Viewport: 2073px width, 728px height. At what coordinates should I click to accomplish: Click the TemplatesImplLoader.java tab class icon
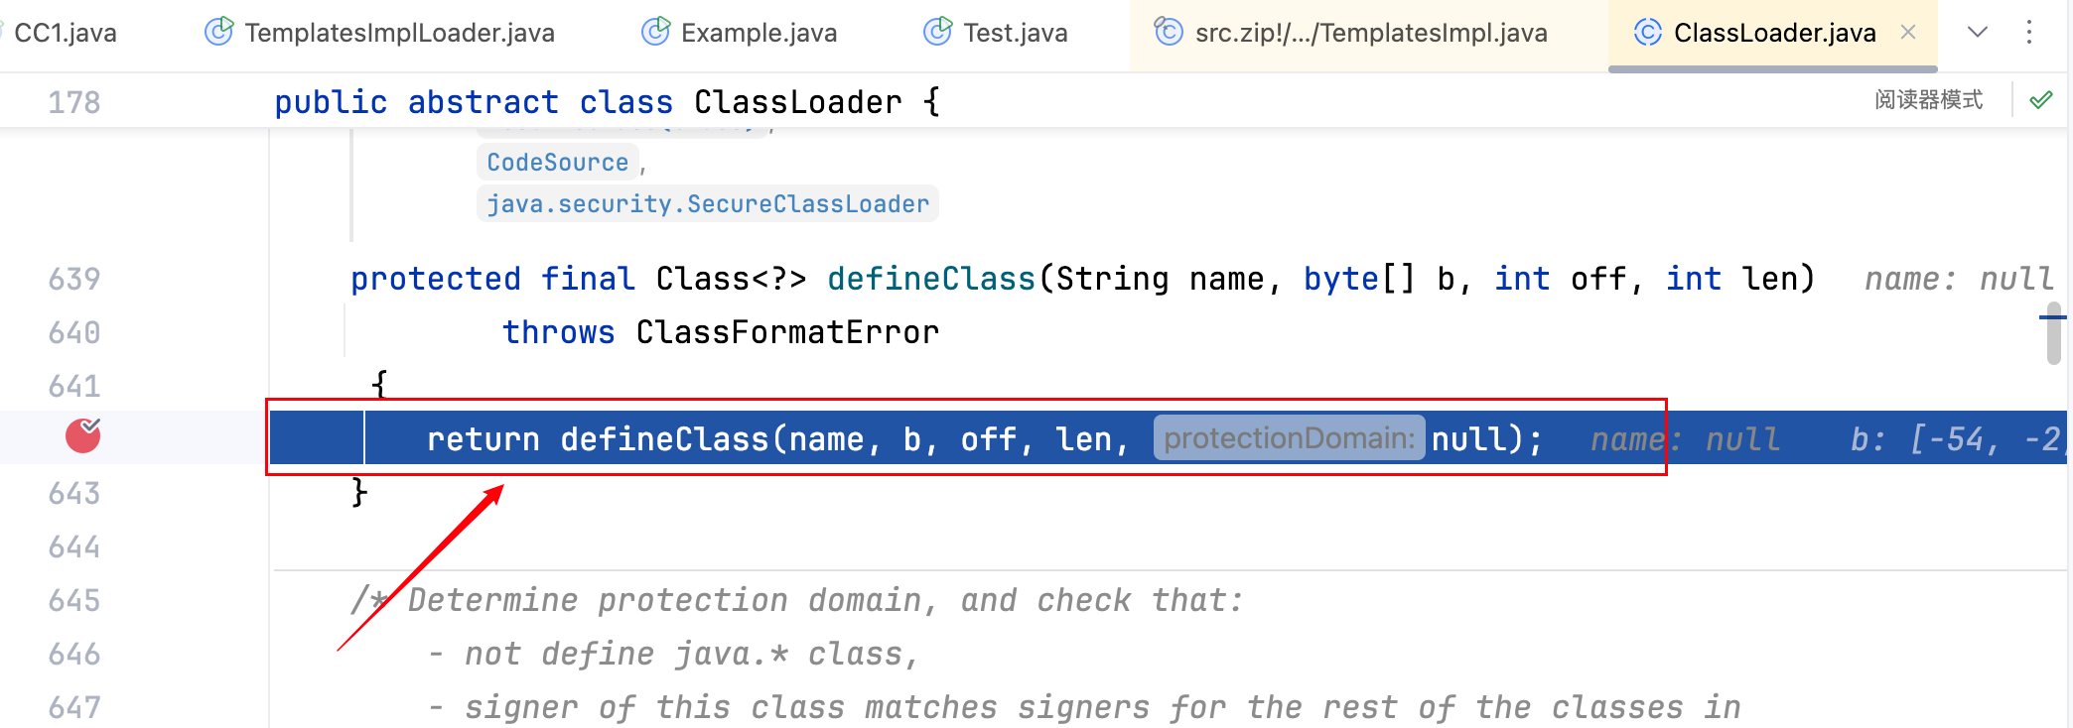[x=218, y=33]
